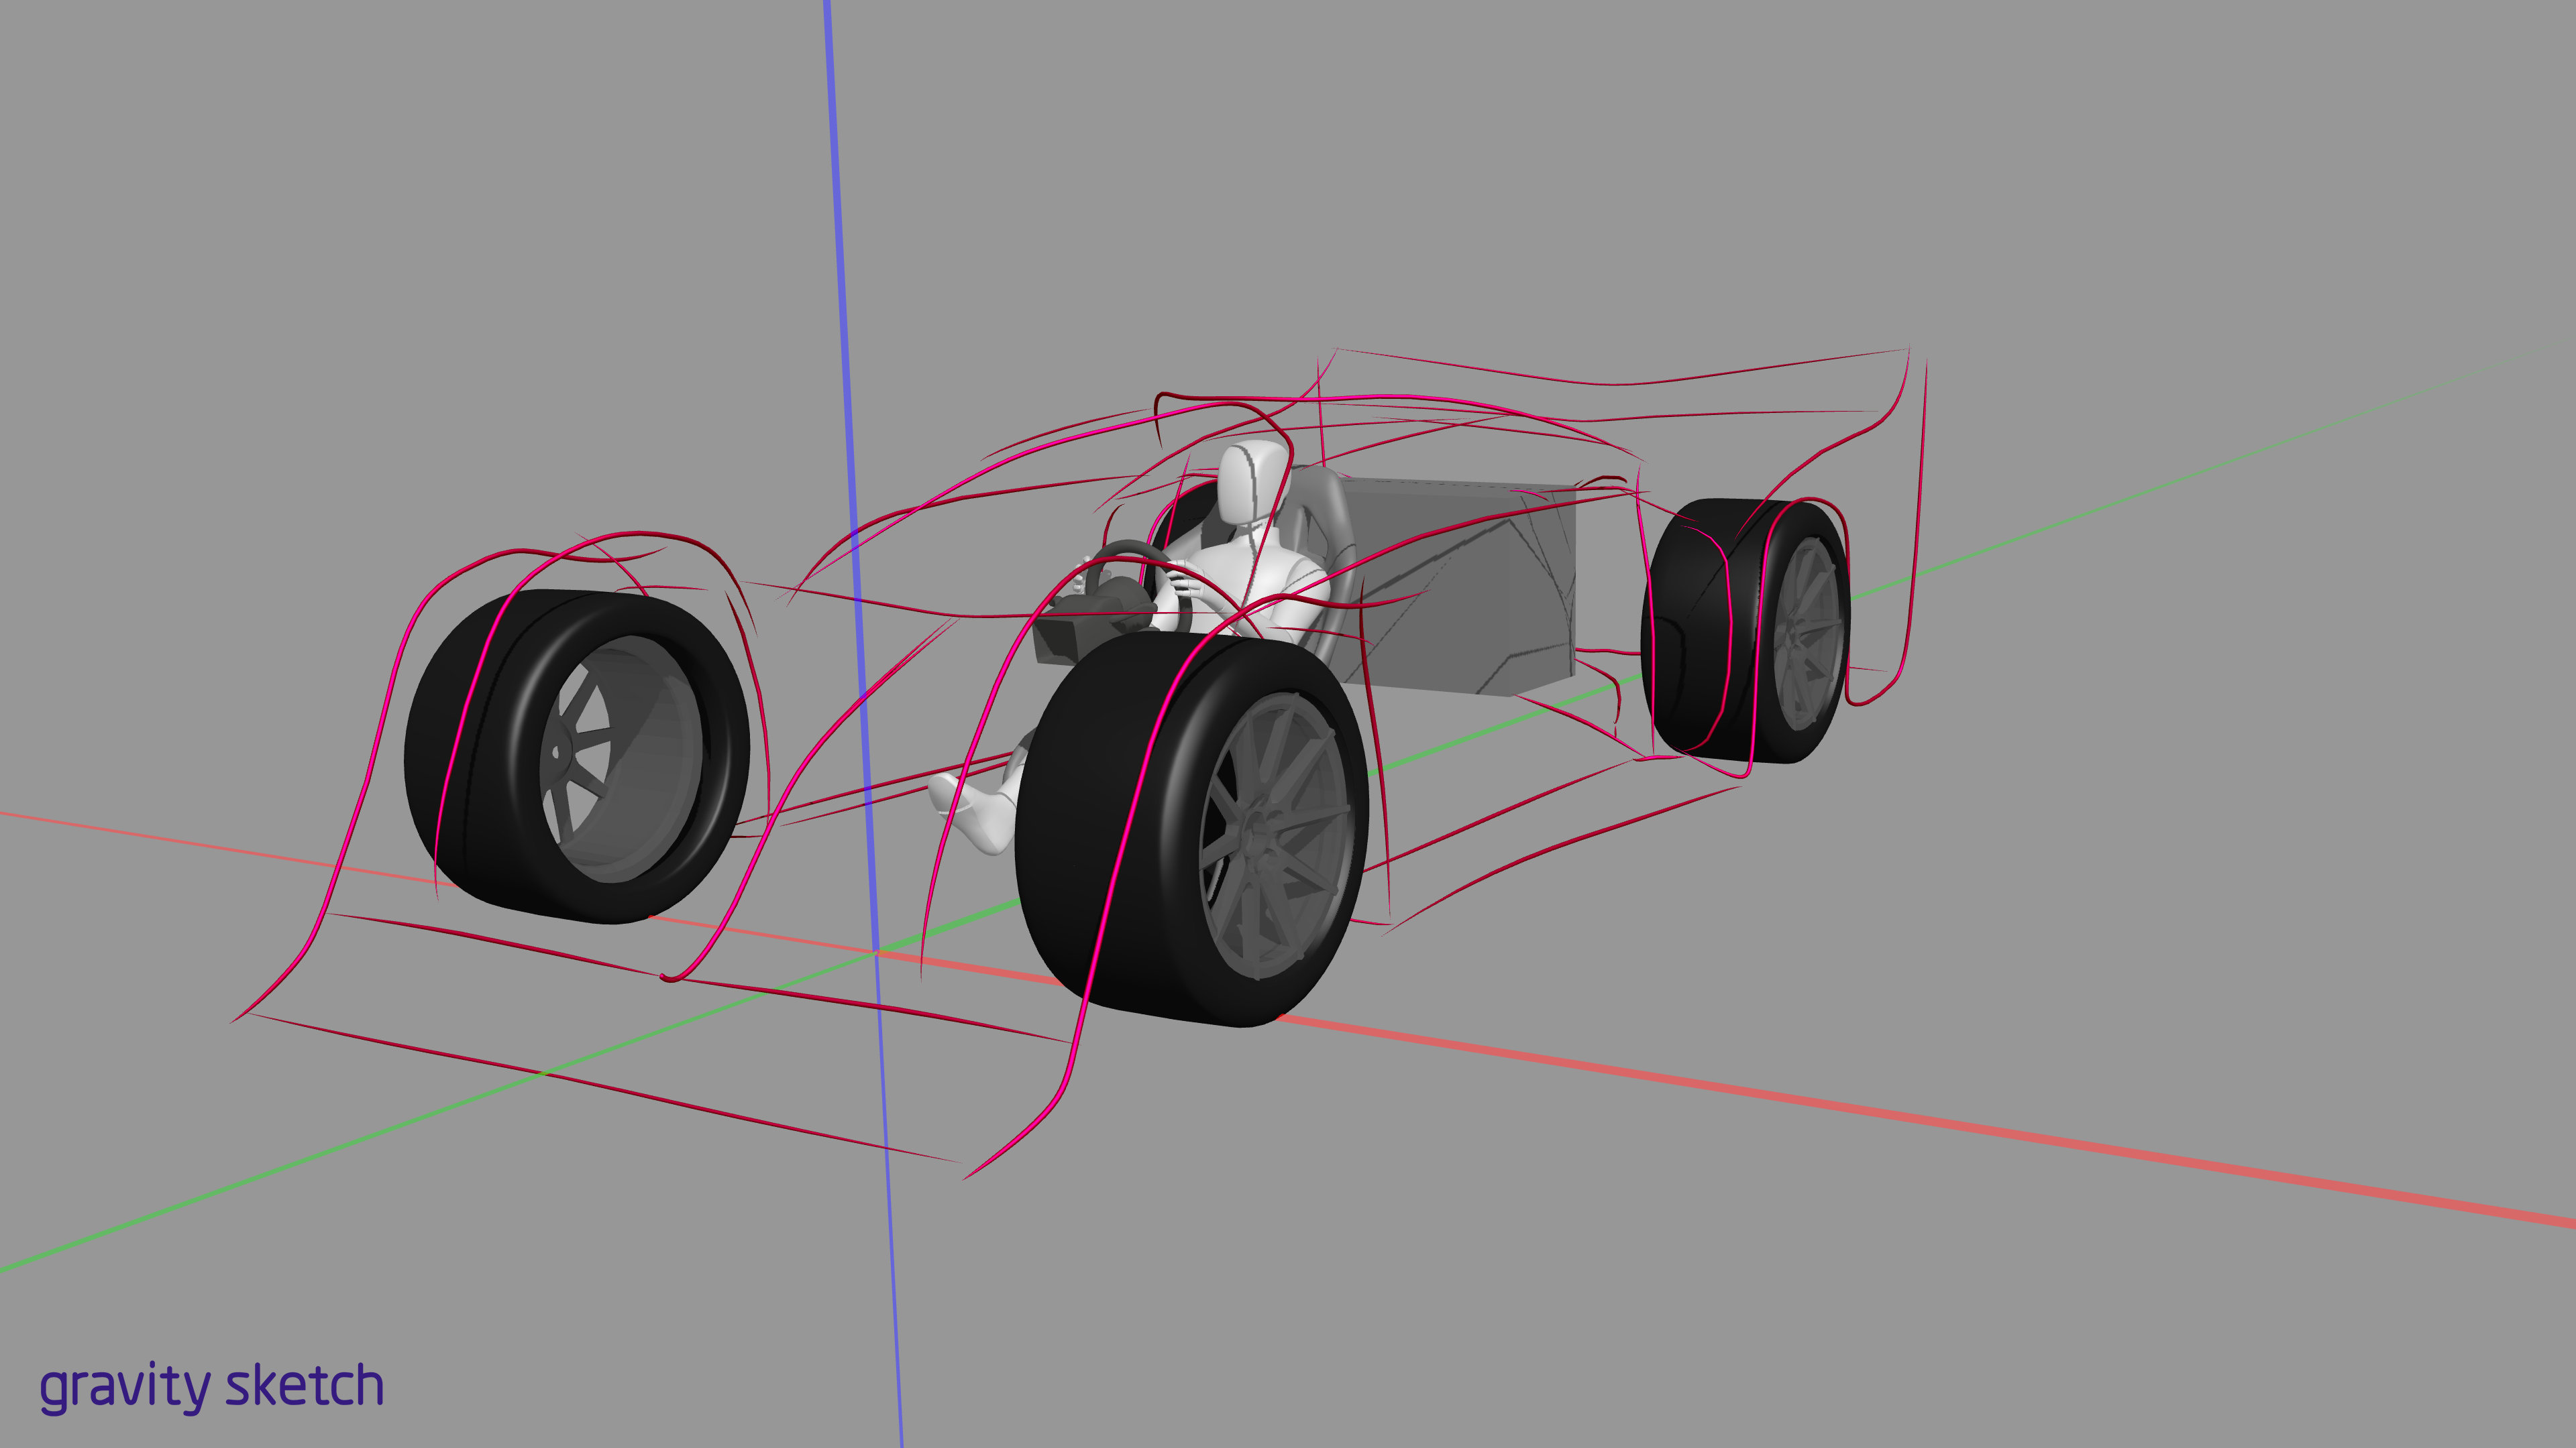Click the gravity sketch logo text
This screenshot has width=2576, height=1448.
pos(212,1387)
